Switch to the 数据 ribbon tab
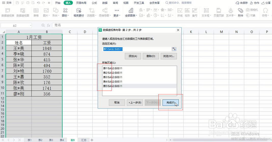Viewport: 272px width, 142px height. (105, 3)
